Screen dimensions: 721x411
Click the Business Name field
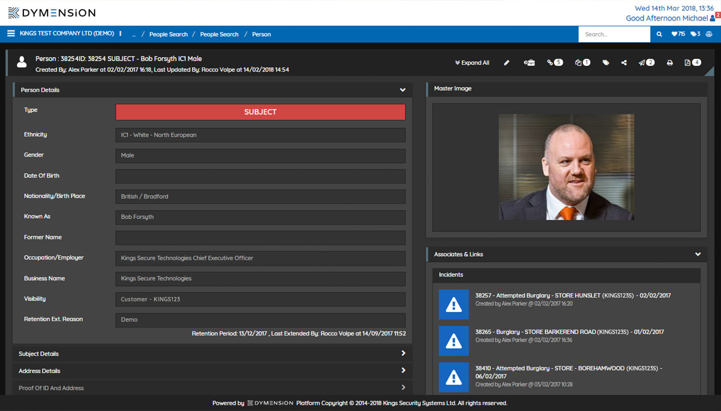click(260, 279)
